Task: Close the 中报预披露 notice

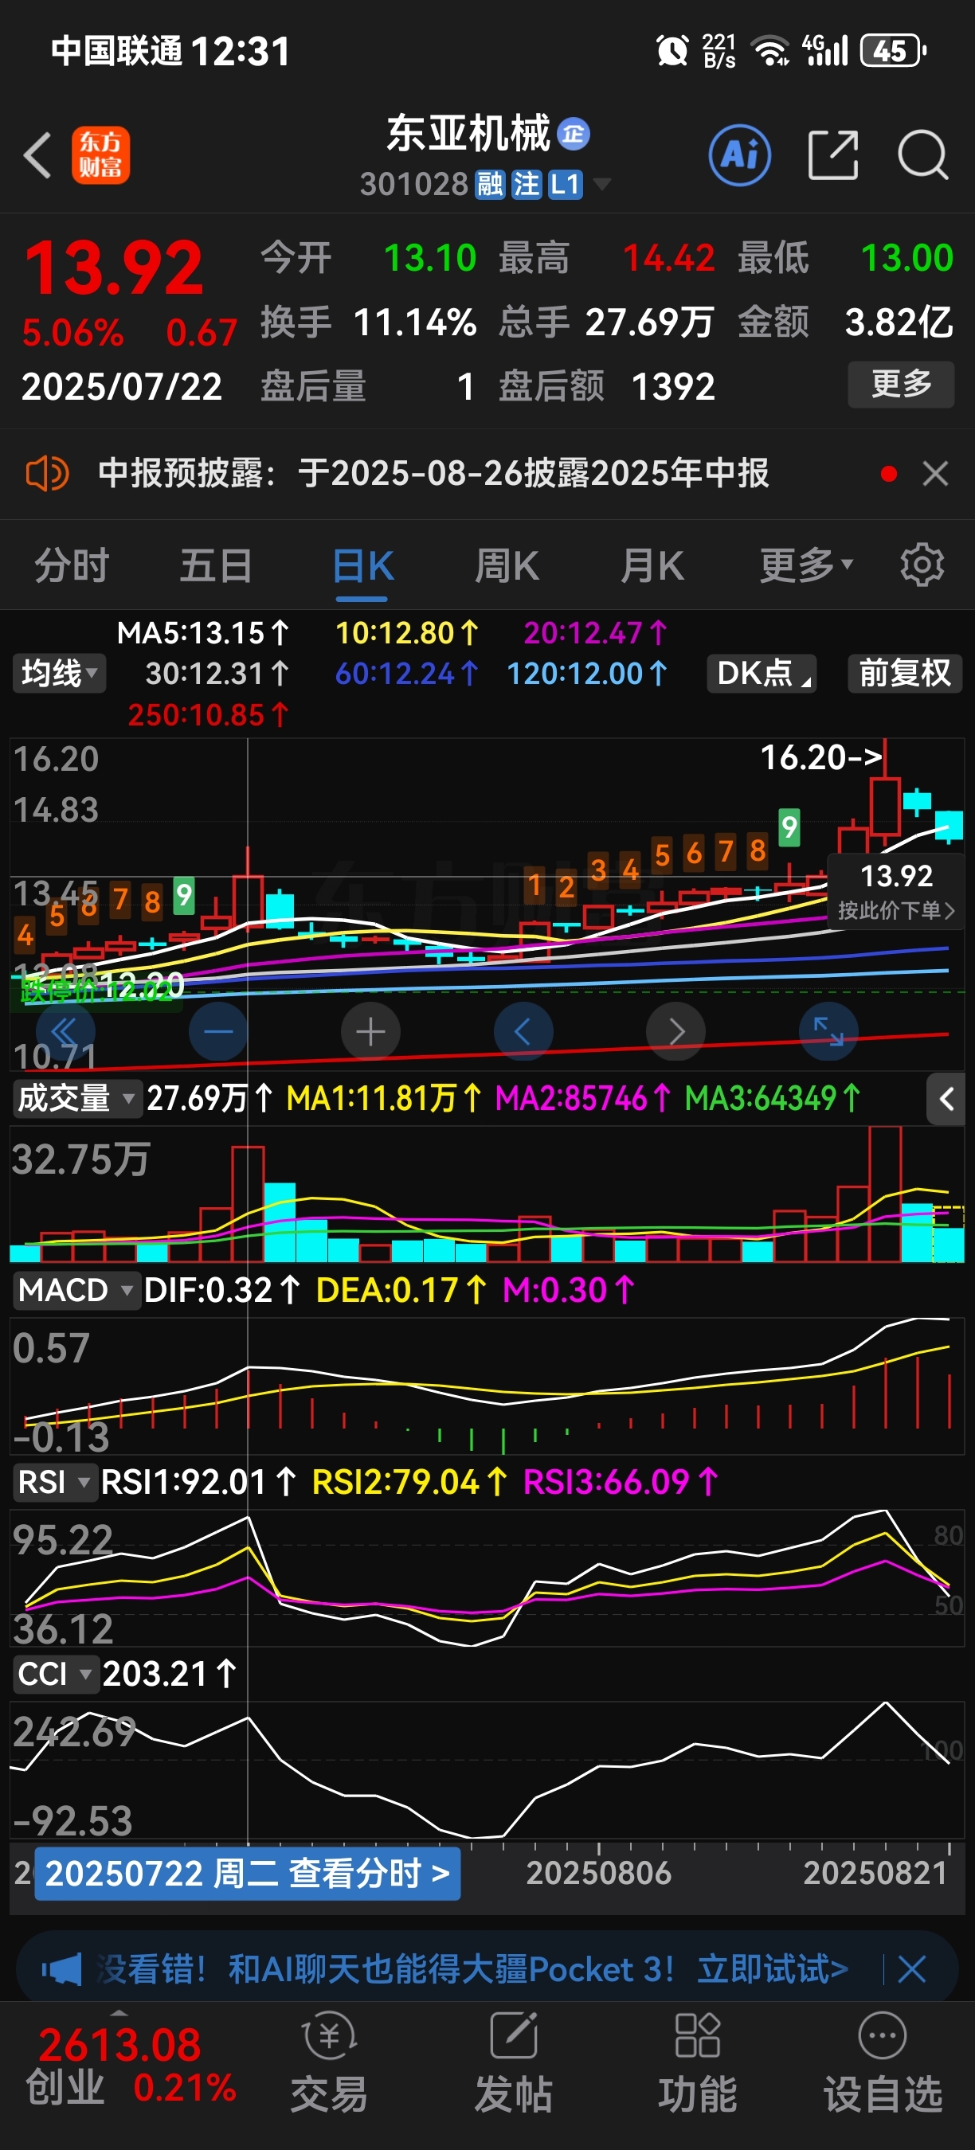Action: 935,474
